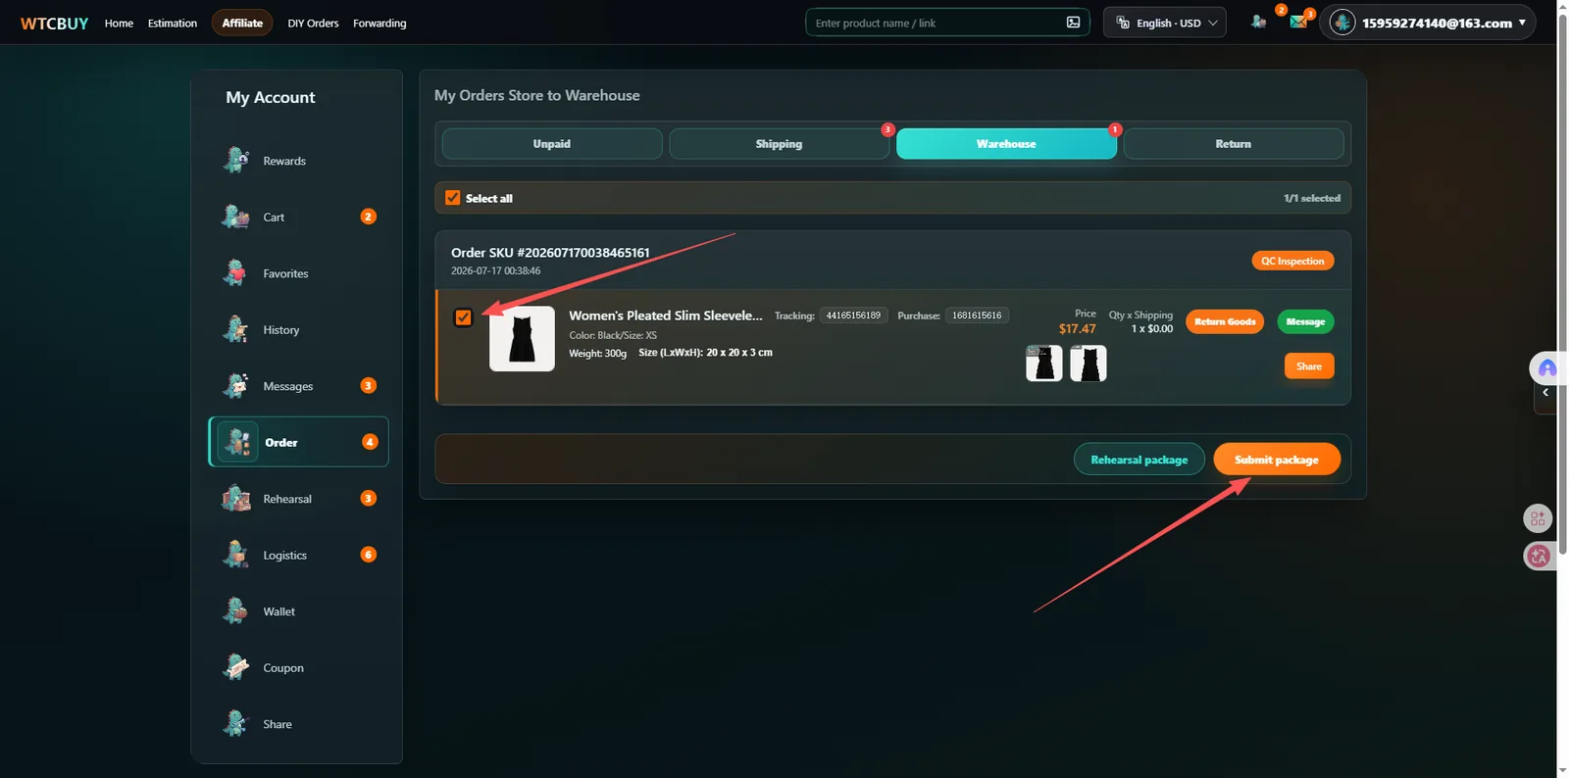This screenshot has height=778, width=1569.
Task: Switch to the Return tab
Action: (x=1234, y=144)
